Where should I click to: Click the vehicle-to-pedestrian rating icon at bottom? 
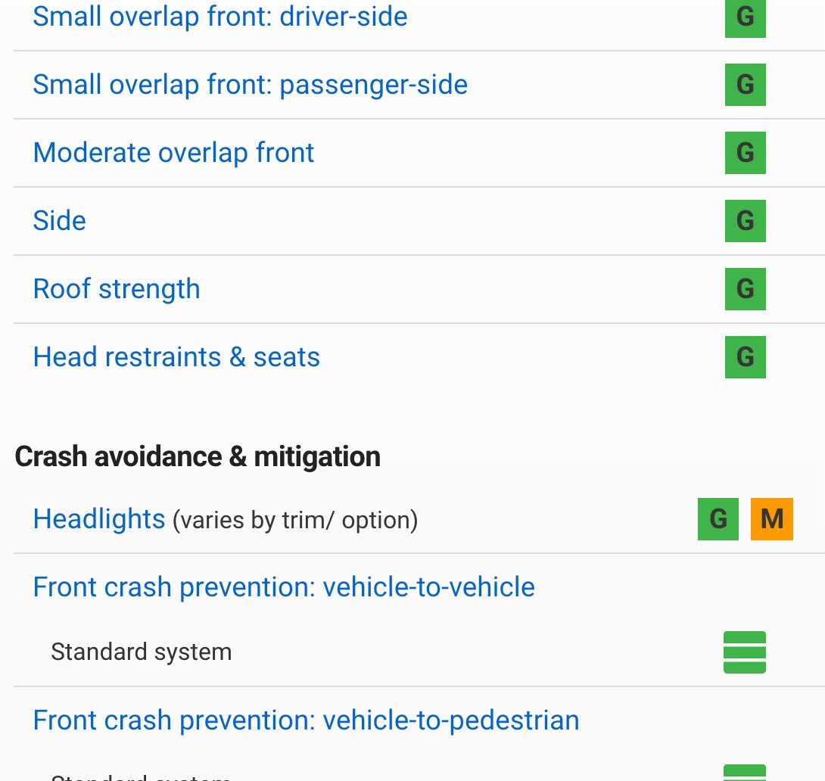(745, 773)
